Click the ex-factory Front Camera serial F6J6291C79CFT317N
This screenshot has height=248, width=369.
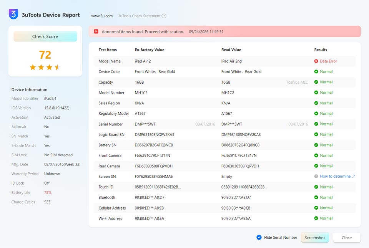[153, 155]
